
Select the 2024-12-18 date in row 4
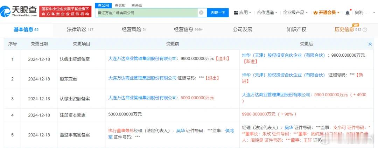(x=39, y=115)
